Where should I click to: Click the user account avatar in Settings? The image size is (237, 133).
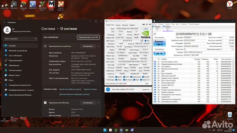coord(7,30)
